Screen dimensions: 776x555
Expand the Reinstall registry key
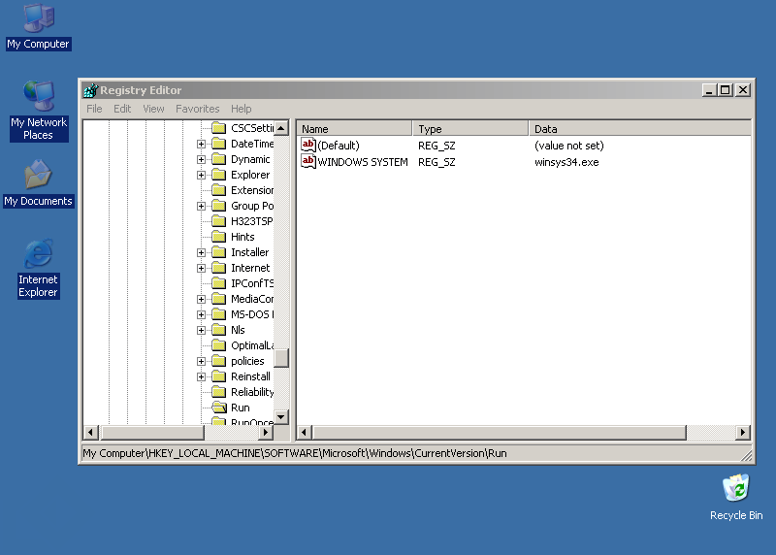(x=201, y=376)
